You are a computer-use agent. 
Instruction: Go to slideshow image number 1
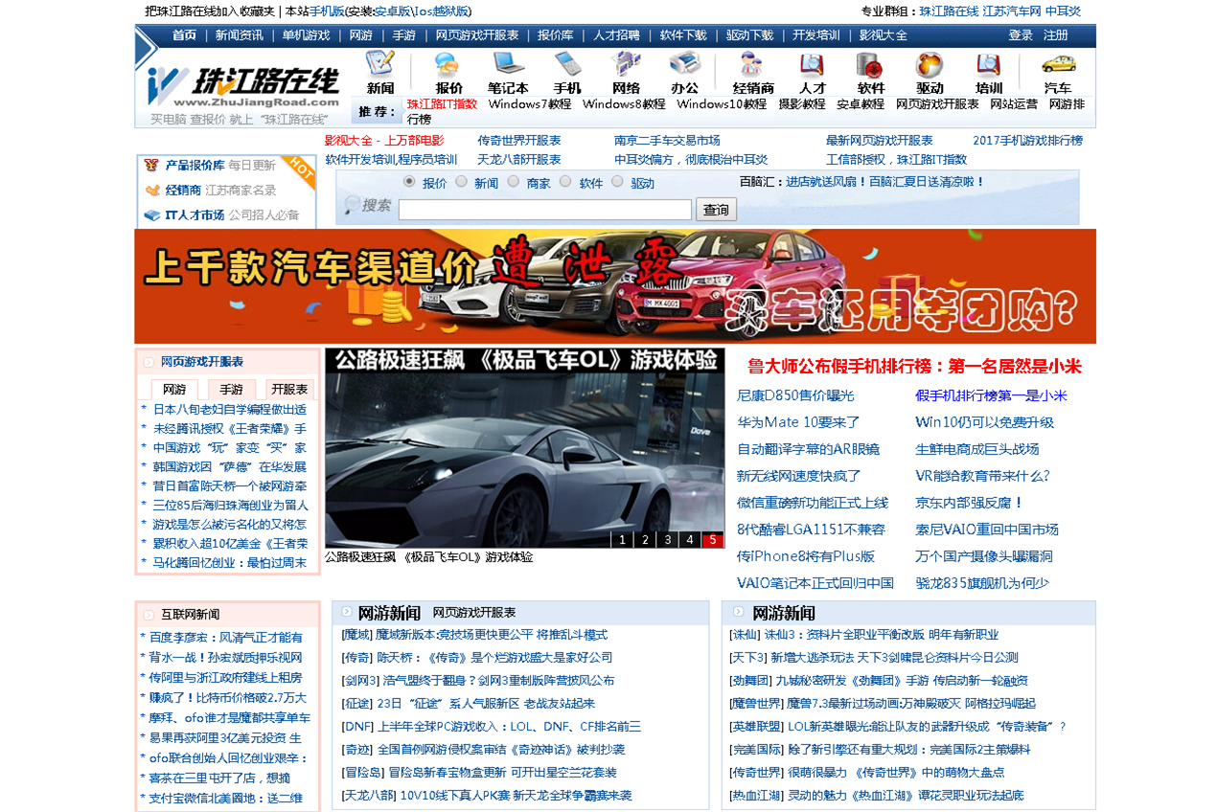click(x=623, y=540)
